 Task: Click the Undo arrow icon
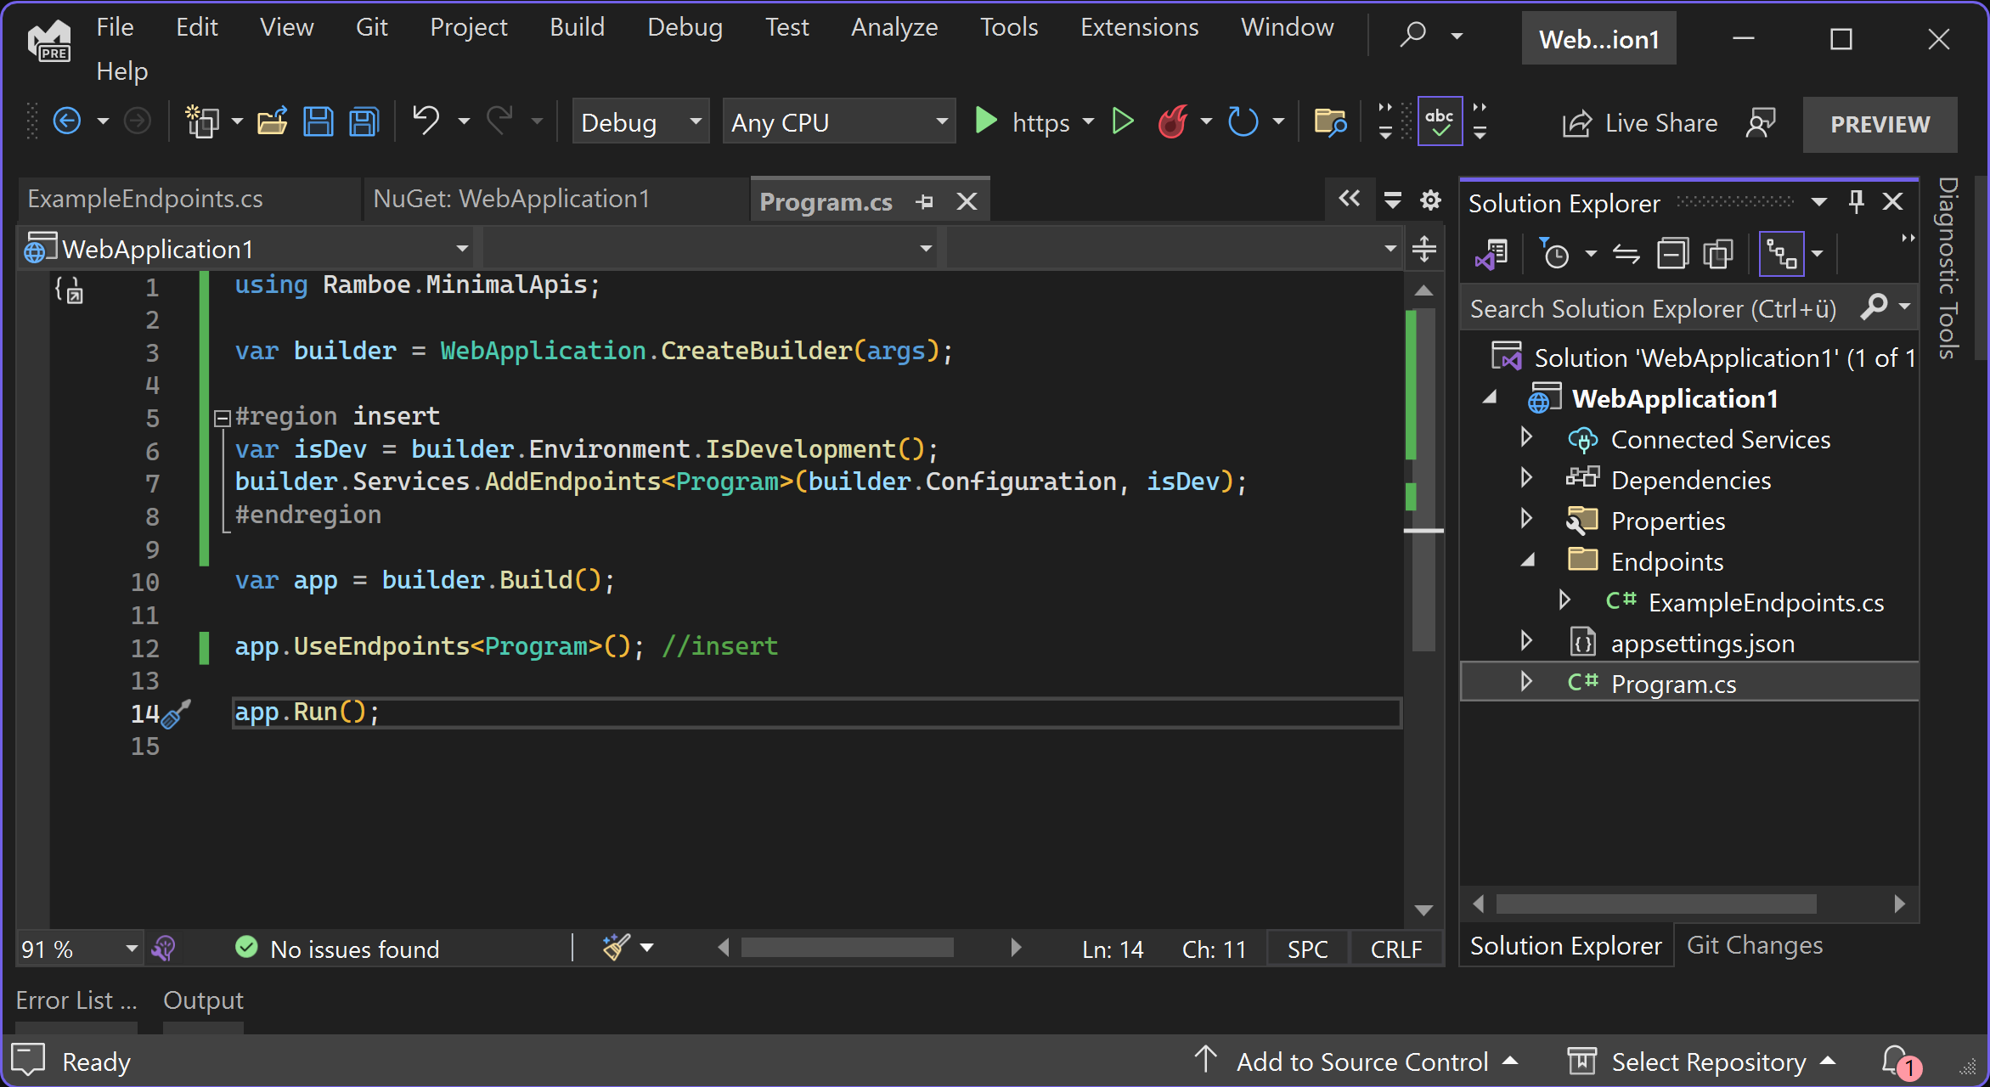(426, 121)
